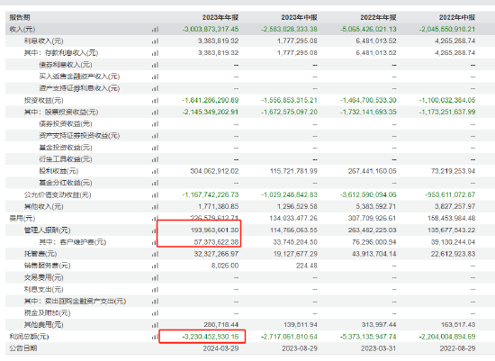Click value -3,003,873,317.45 in 收入 row
Screen dimensions: 495x361
(x=211, y=30)
